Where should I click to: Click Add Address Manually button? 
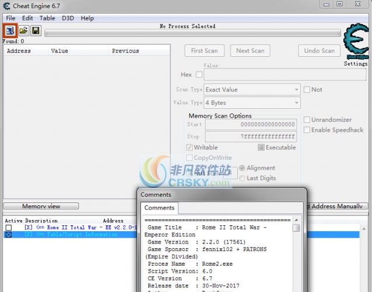[337, 206]
